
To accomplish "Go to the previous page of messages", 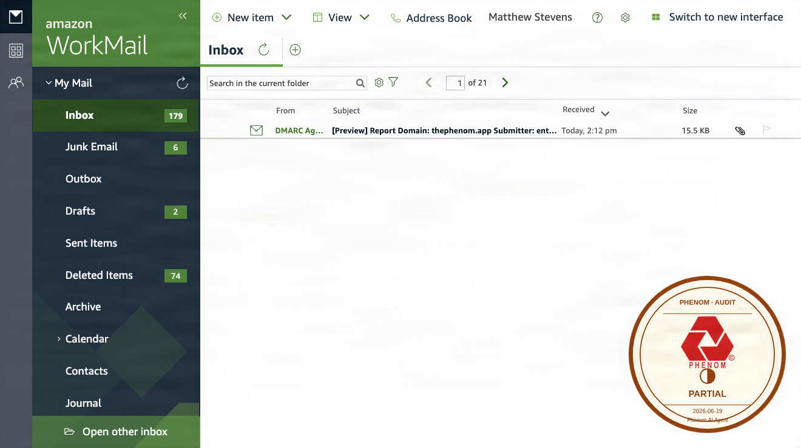I will pyautogui.click(x=428, y=82).
